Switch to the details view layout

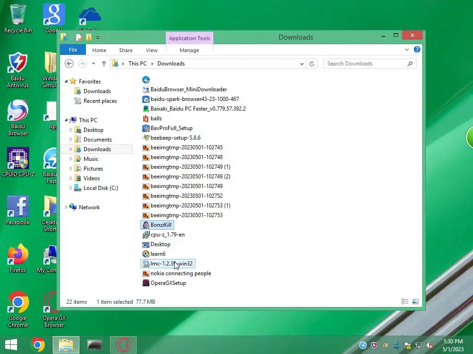click(405, 301)
